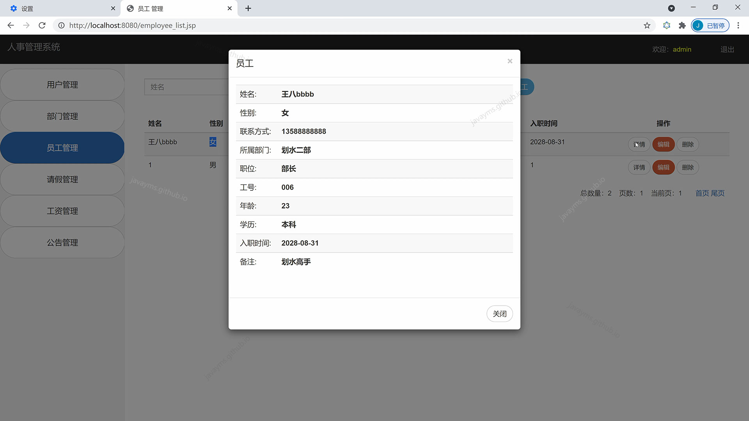Click the 关闭 button in dialog
Viewport: 749px width, 421px height.
point(499,314)
